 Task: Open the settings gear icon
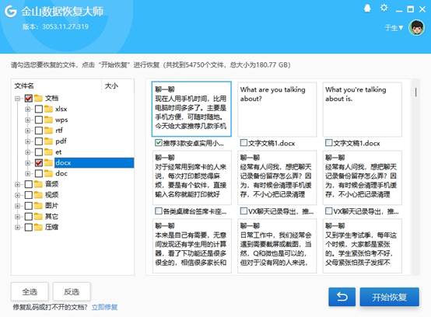(384, 8)
